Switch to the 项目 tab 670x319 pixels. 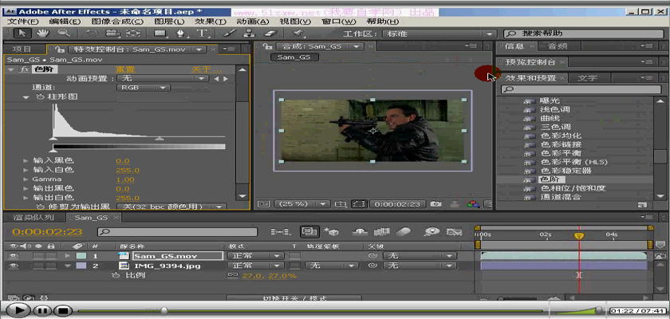tap(22, 49)
